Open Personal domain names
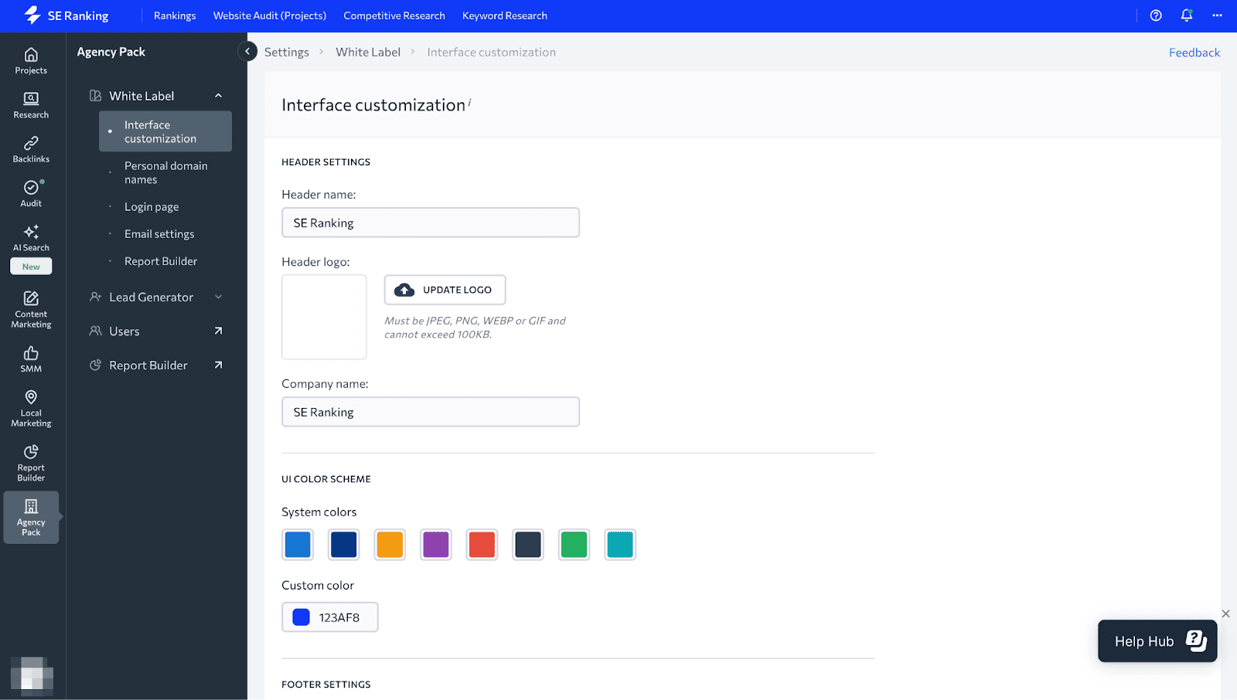1237x700 pixels. point(165,172)
